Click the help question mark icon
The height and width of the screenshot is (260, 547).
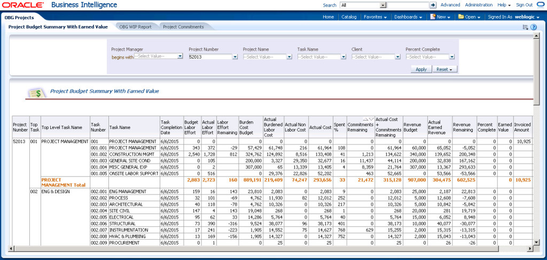[x=534, y=27]
